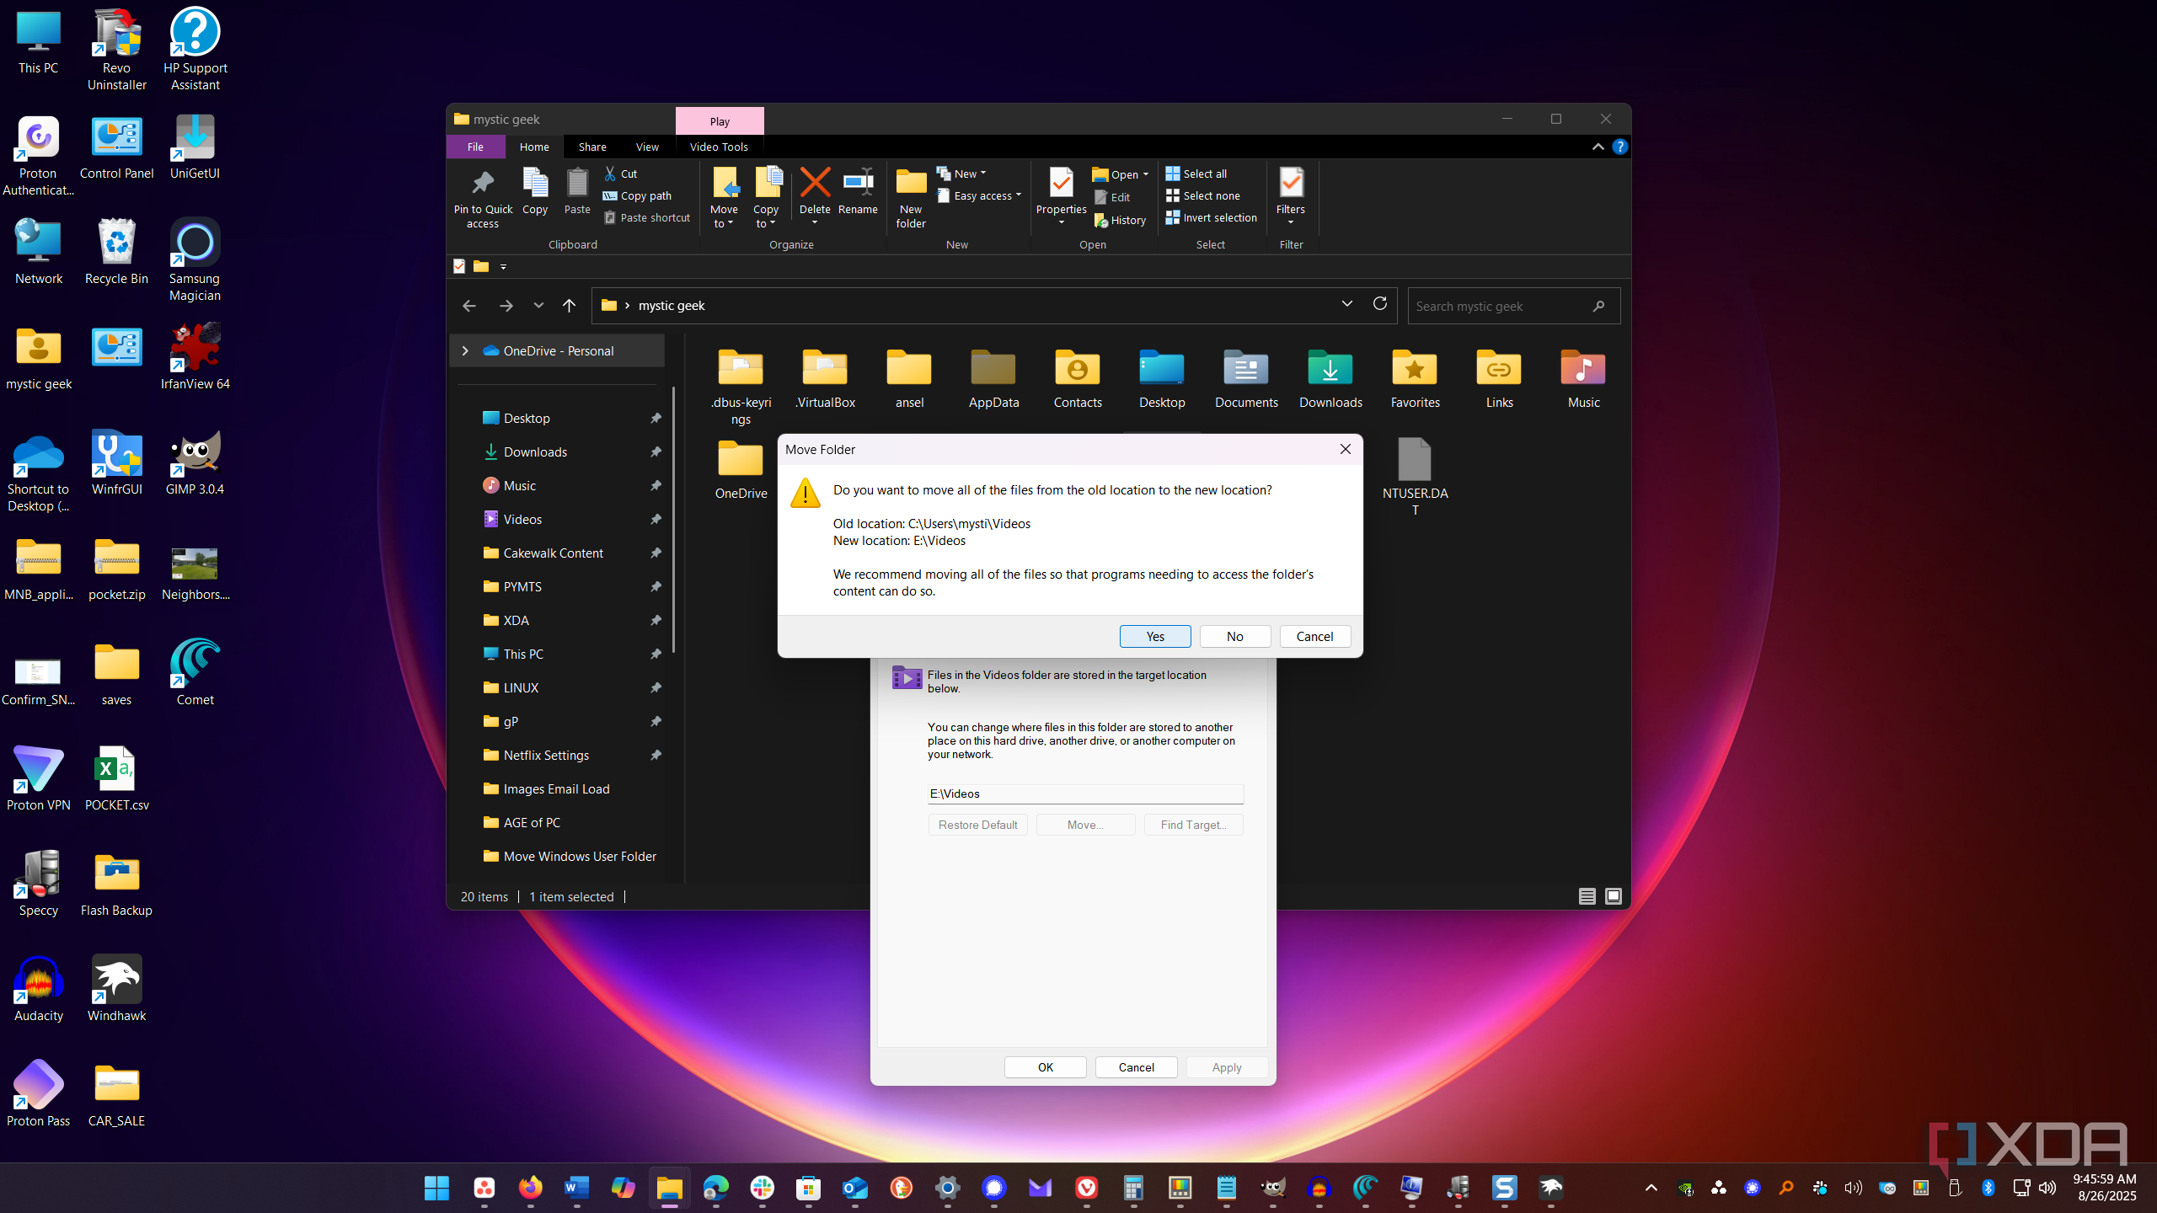Image resolution: width=2157 pixels, height=1213 pixels.
Task: Go up one folder level arrow
Action: point(569,306)
